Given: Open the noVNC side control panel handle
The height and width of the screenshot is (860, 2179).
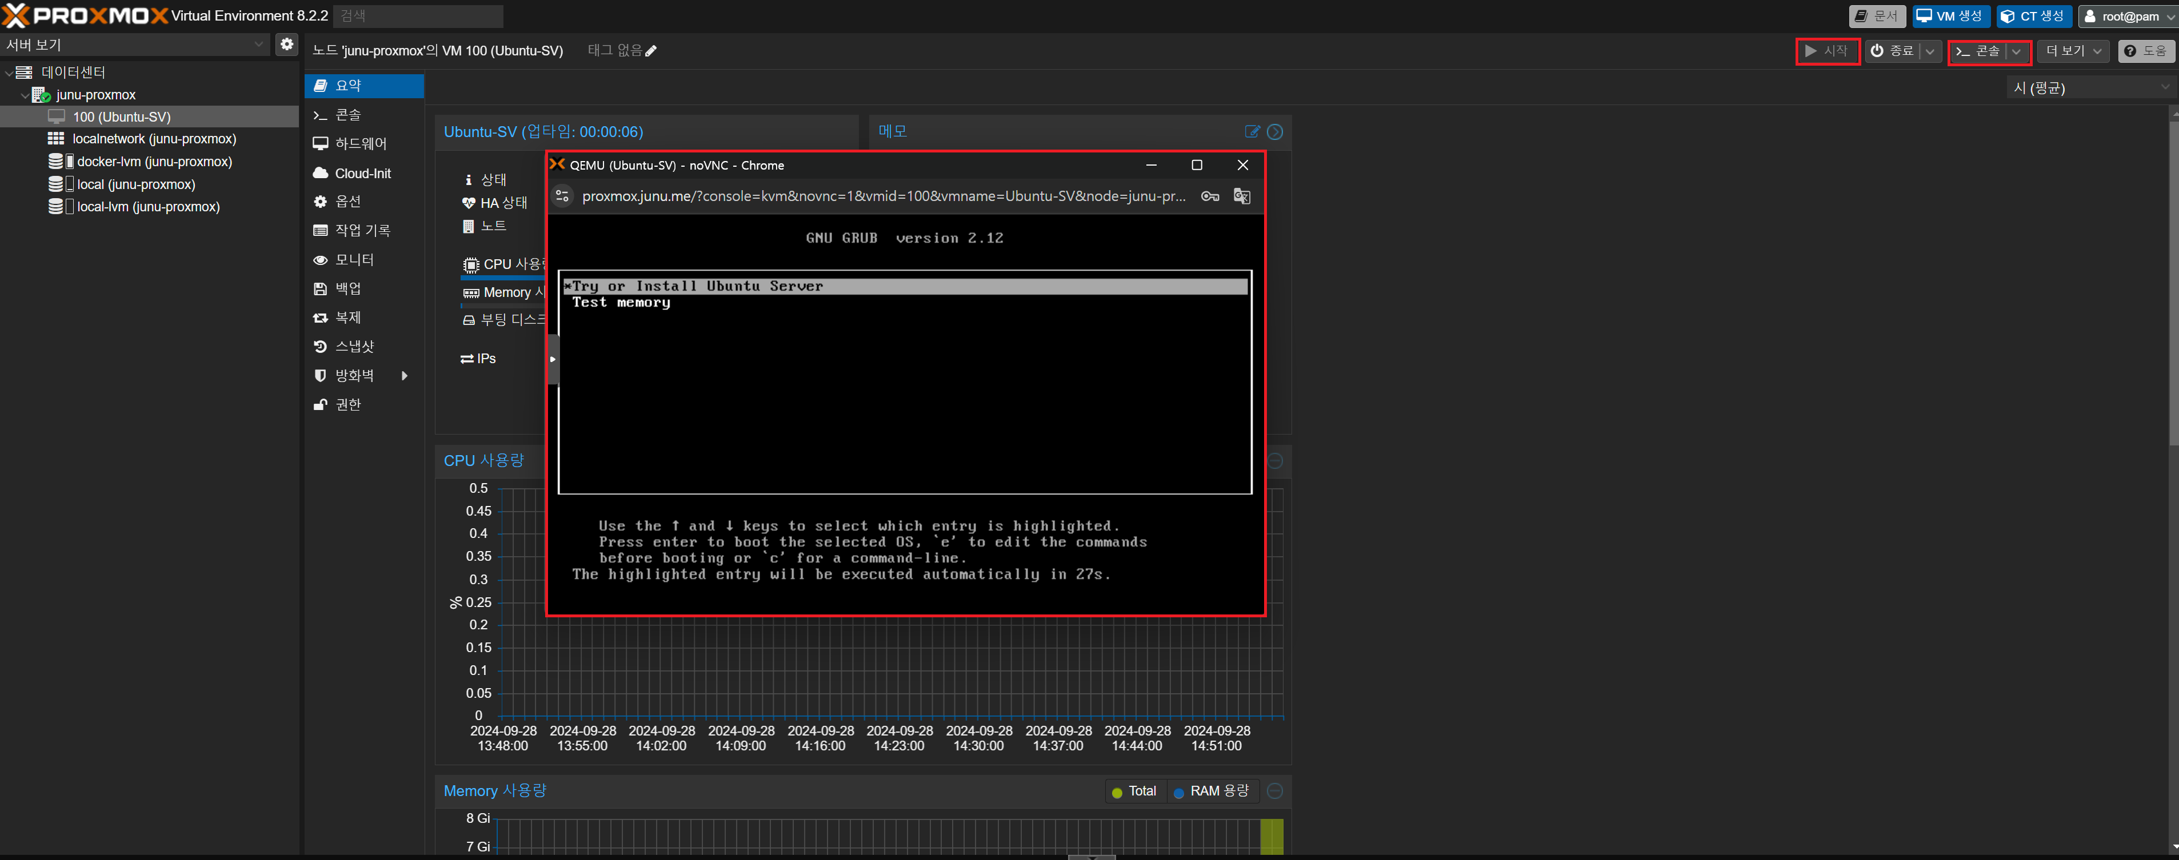Looking at the screenshot, I should (x=553, y=359).
